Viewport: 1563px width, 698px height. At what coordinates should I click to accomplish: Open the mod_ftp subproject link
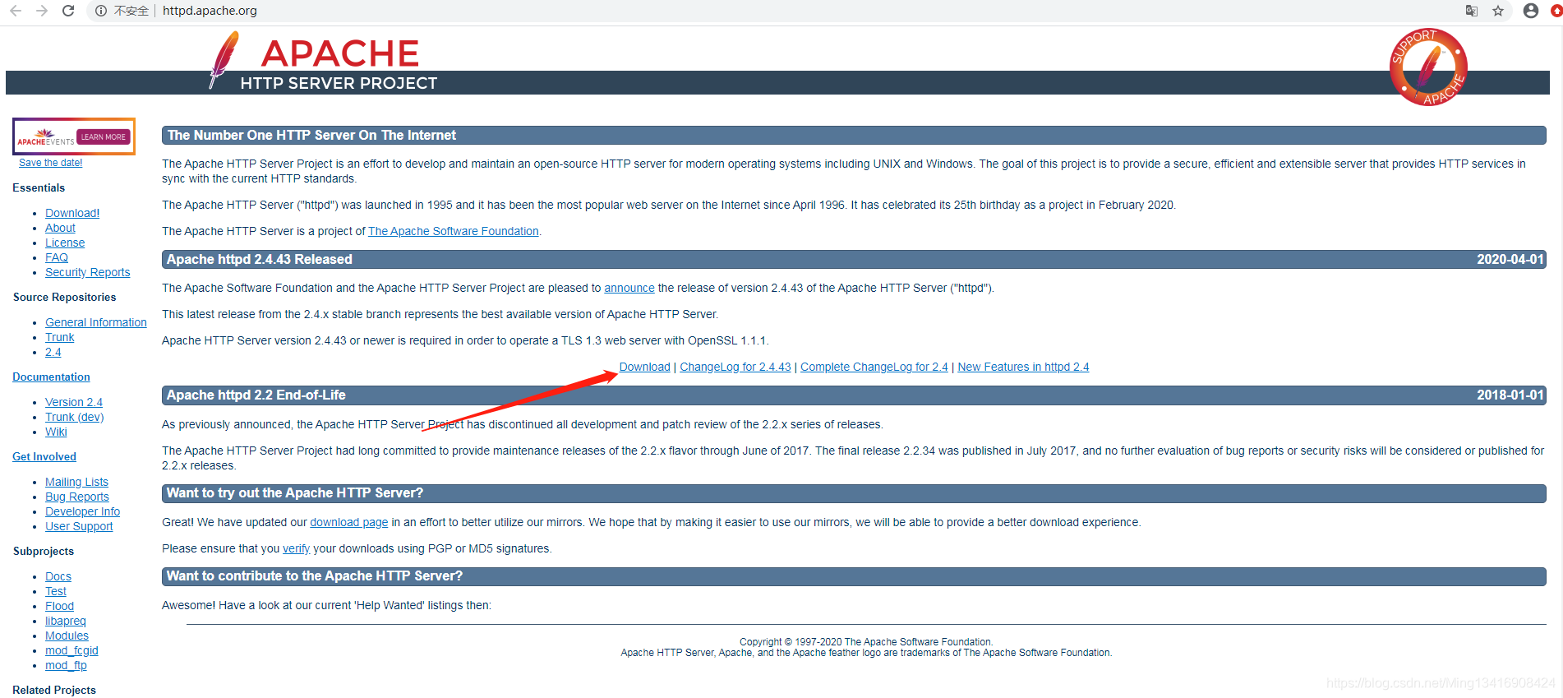coord(66,665)
